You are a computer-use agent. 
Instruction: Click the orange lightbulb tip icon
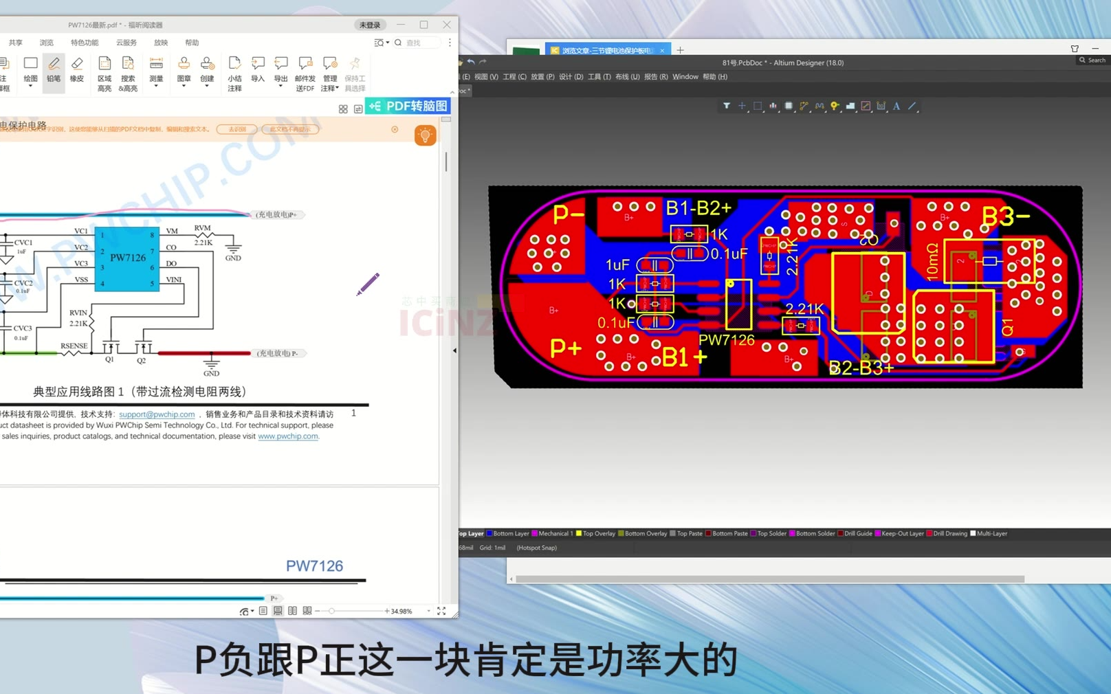[x=425, y=135]
